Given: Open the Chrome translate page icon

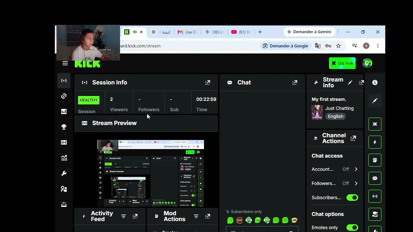Looking at the screenshot, I should [318, 46].
